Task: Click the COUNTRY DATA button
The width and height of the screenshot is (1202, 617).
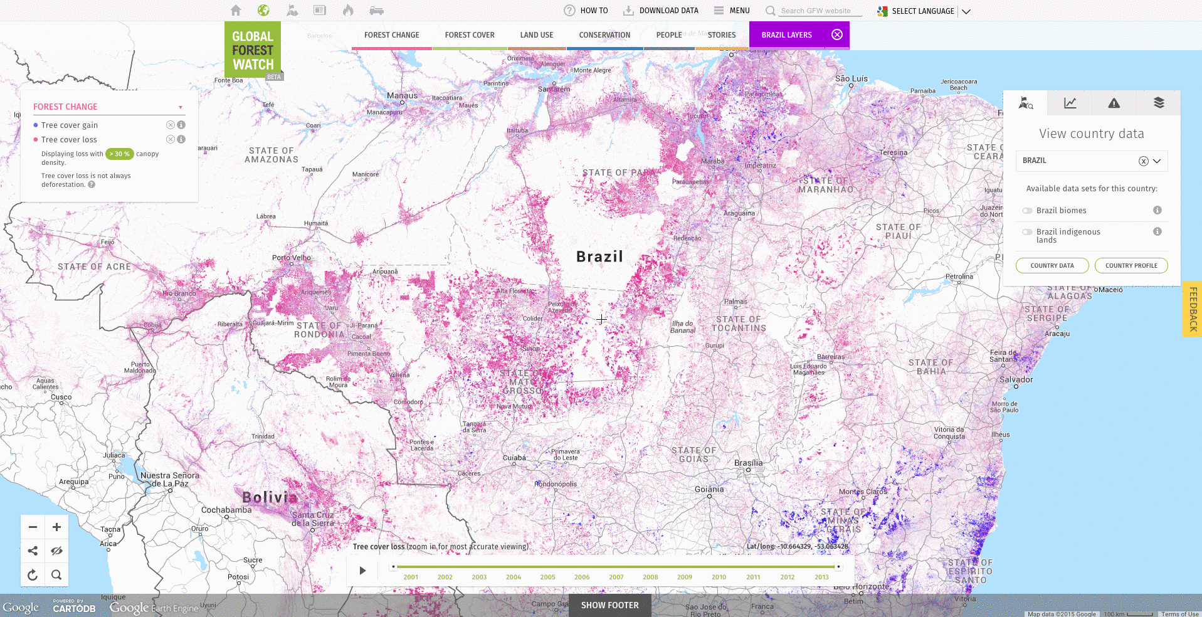Action: [x=1052, y=266]
